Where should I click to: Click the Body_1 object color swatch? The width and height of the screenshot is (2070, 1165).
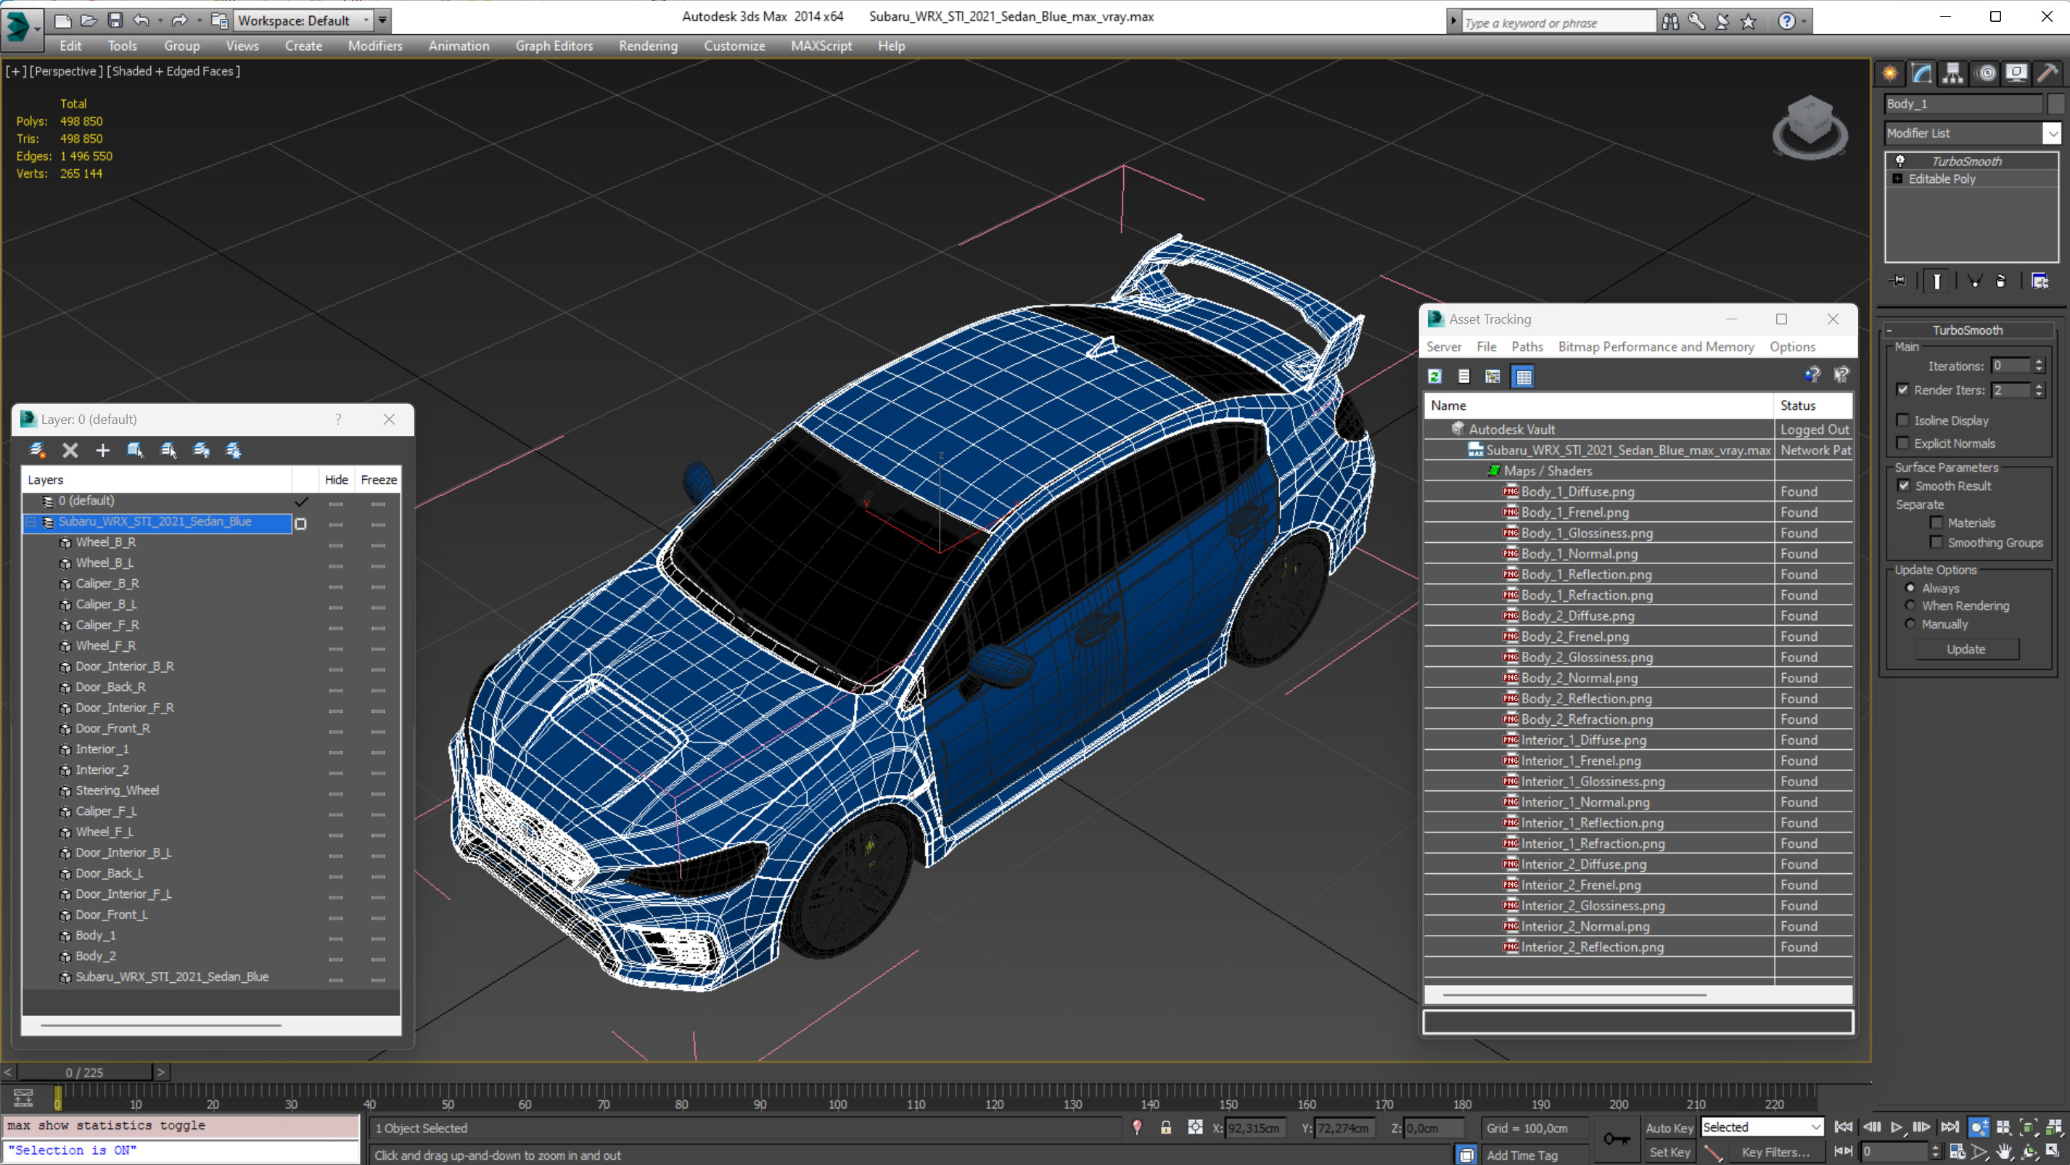2055,105
